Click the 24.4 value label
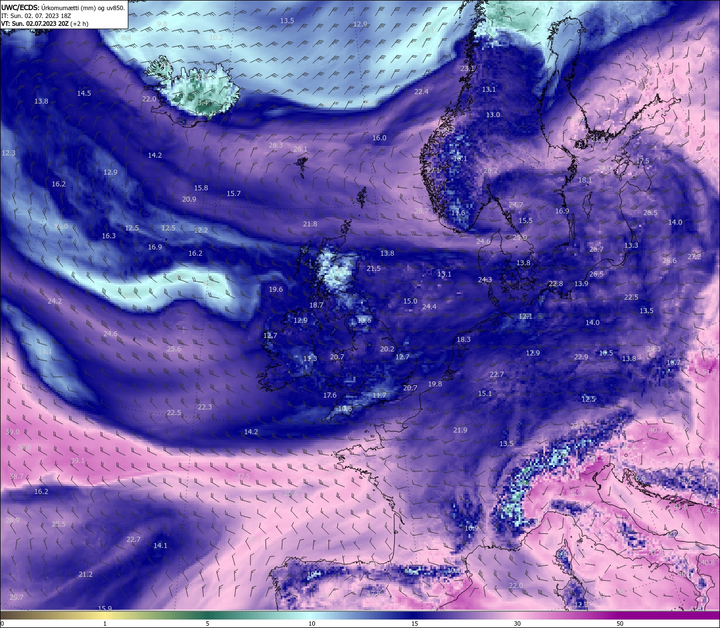Viewport: 720px width, 628px height. tap(429, 307)
